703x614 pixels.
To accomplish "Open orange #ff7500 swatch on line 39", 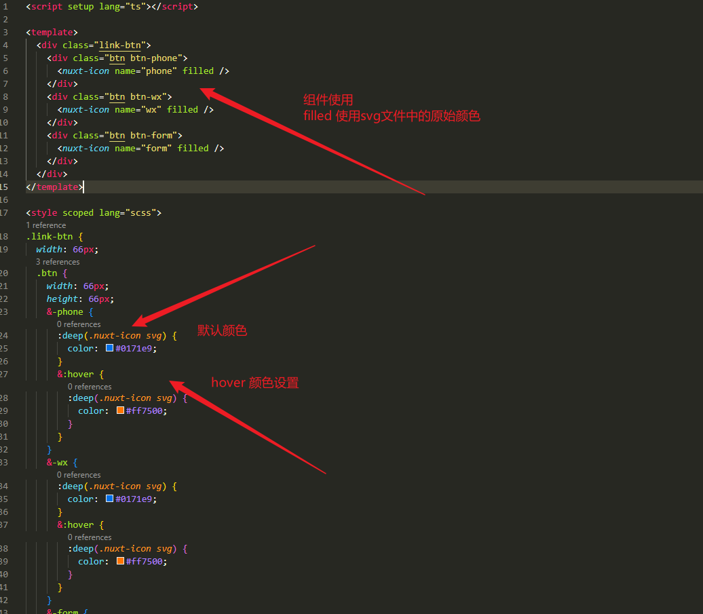I will tap(120, 560).
